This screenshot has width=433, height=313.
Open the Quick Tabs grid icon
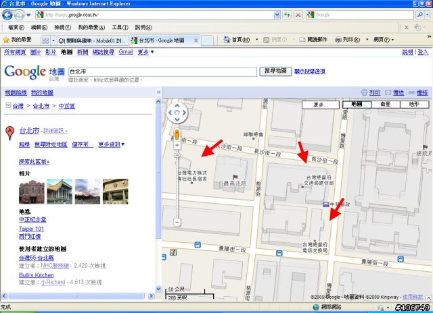coord(45,40)
